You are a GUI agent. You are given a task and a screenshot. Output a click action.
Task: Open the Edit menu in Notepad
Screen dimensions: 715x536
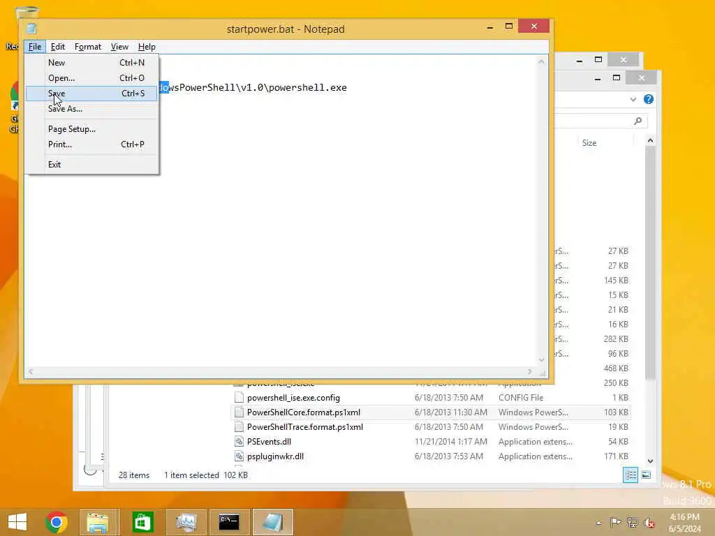[x=57, y=47]
